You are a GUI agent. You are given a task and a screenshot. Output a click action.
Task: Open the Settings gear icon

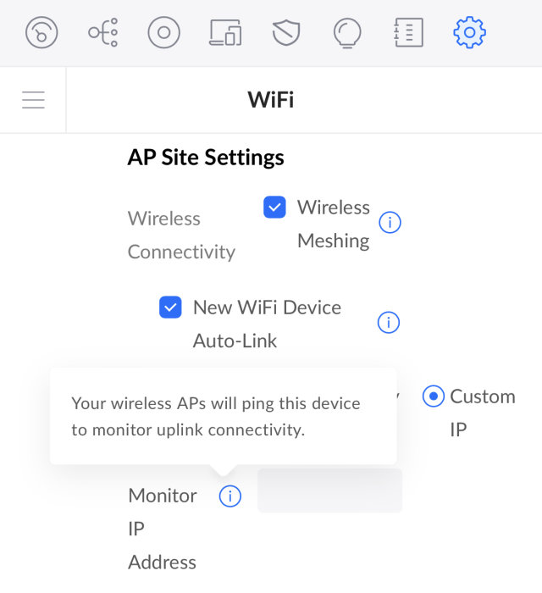[469, 33]
